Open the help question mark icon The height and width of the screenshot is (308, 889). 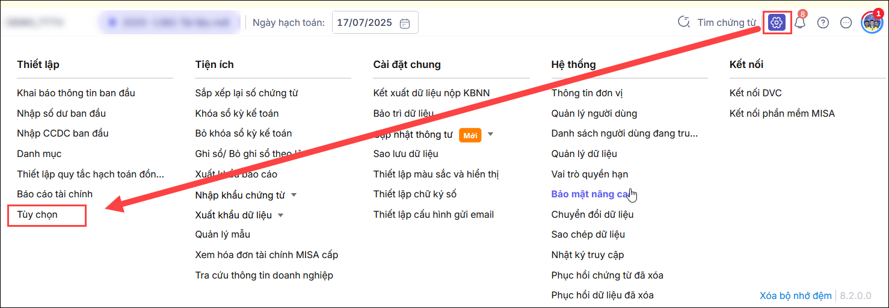coord(823,23)
